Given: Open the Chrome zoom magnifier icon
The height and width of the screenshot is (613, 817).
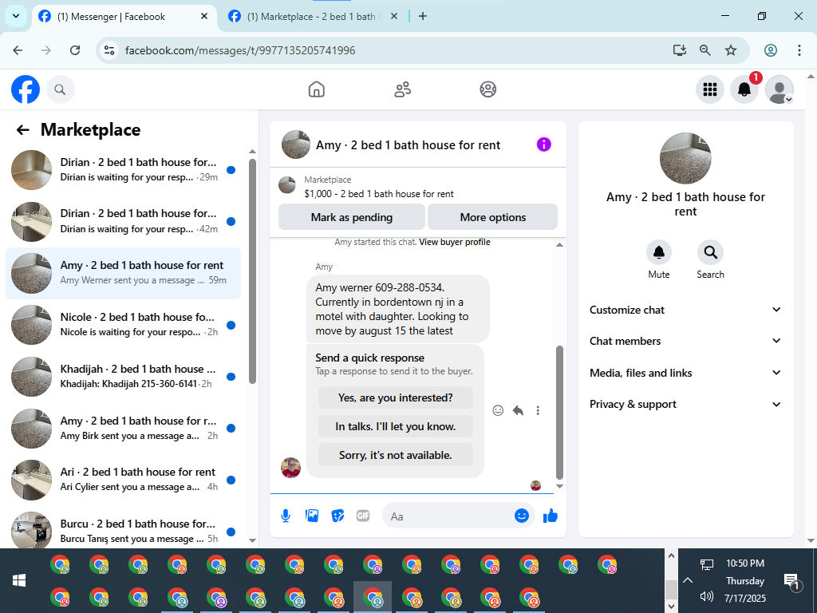Looking at the screenshot, I should (705, 50).
